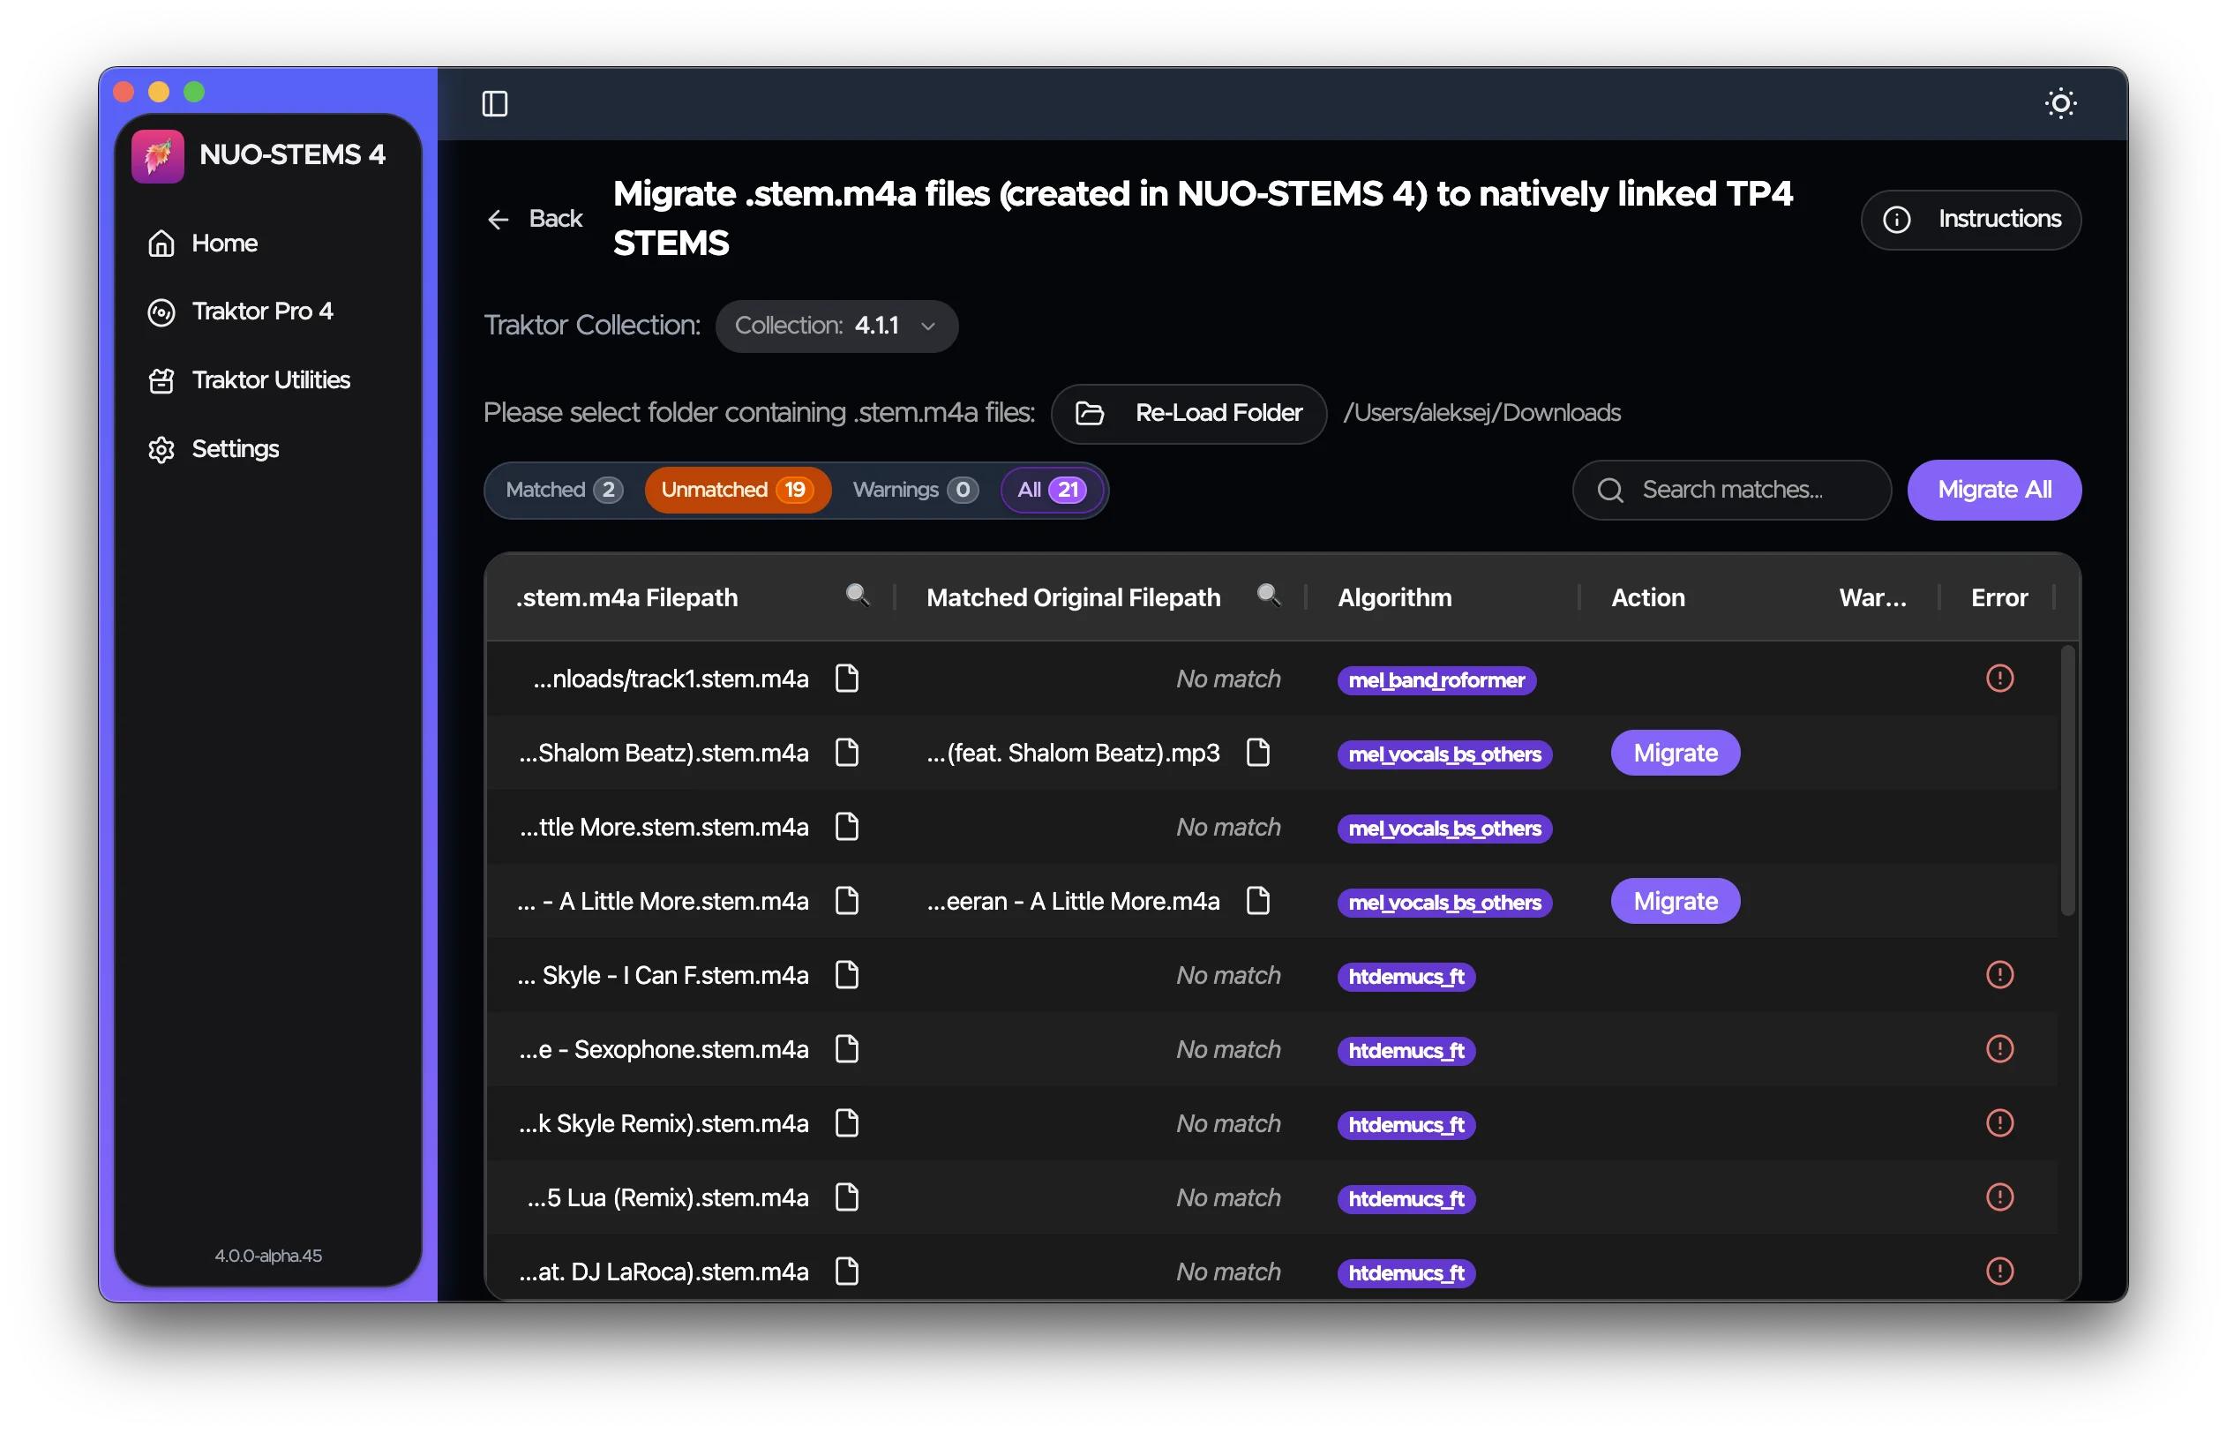
Task: Click the error icon in the track1.stem.m4a row
Action: click(x=1999, y=679)
